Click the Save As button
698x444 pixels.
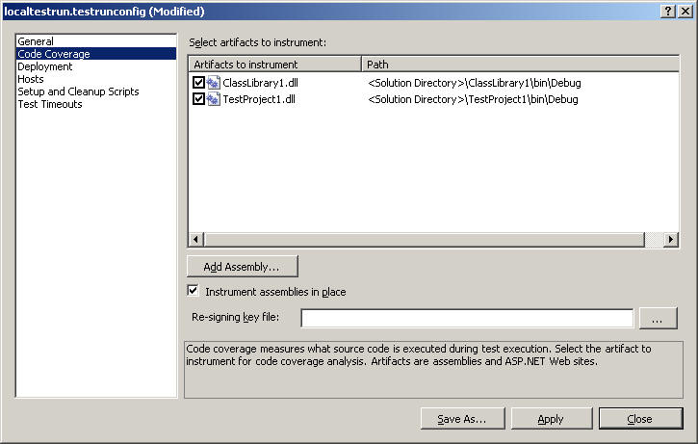coord(461,419)
